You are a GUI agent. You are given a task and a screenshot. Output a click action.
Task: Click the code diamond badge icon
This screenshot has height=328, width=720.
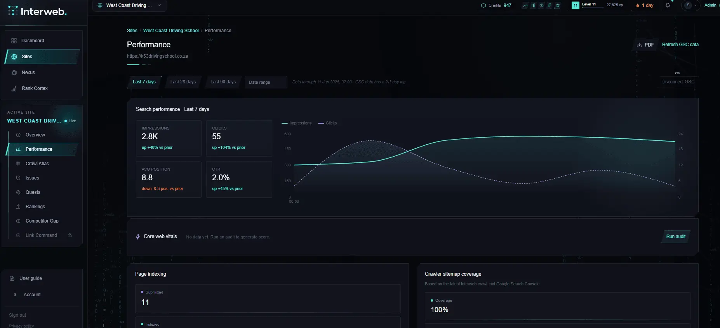pyautogui.click(x=541, y=5)
